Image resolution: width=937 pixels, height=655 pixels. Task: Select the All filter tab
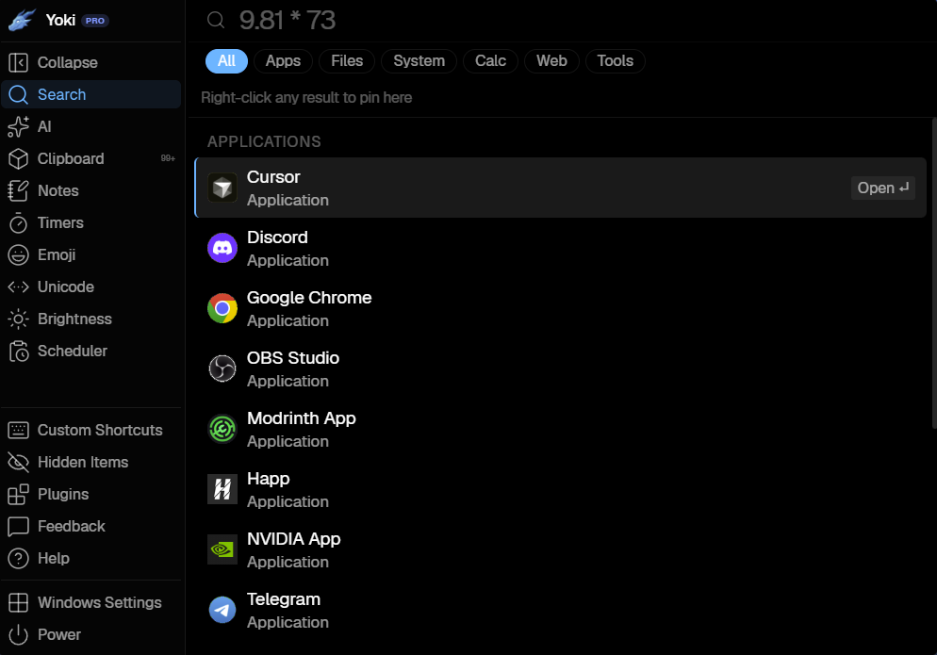pyautogui.click(x=226, y=61)
